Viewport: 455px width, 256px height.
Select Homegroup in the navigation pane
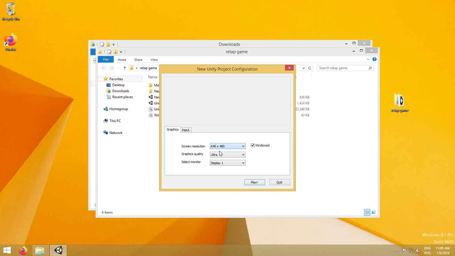click(x=119, y=109)
